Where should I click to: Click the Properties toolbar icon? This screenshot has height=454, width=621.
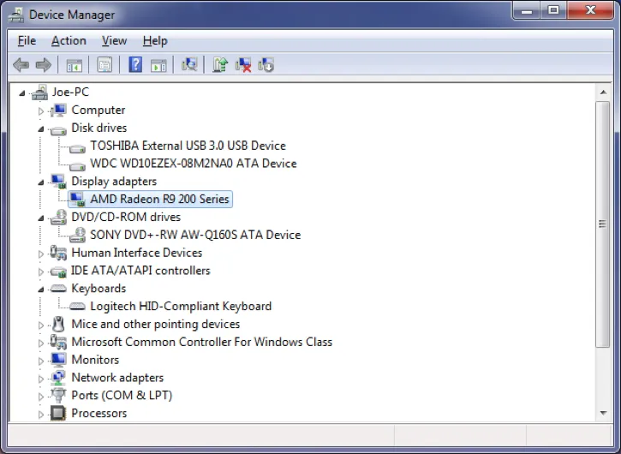104,65
